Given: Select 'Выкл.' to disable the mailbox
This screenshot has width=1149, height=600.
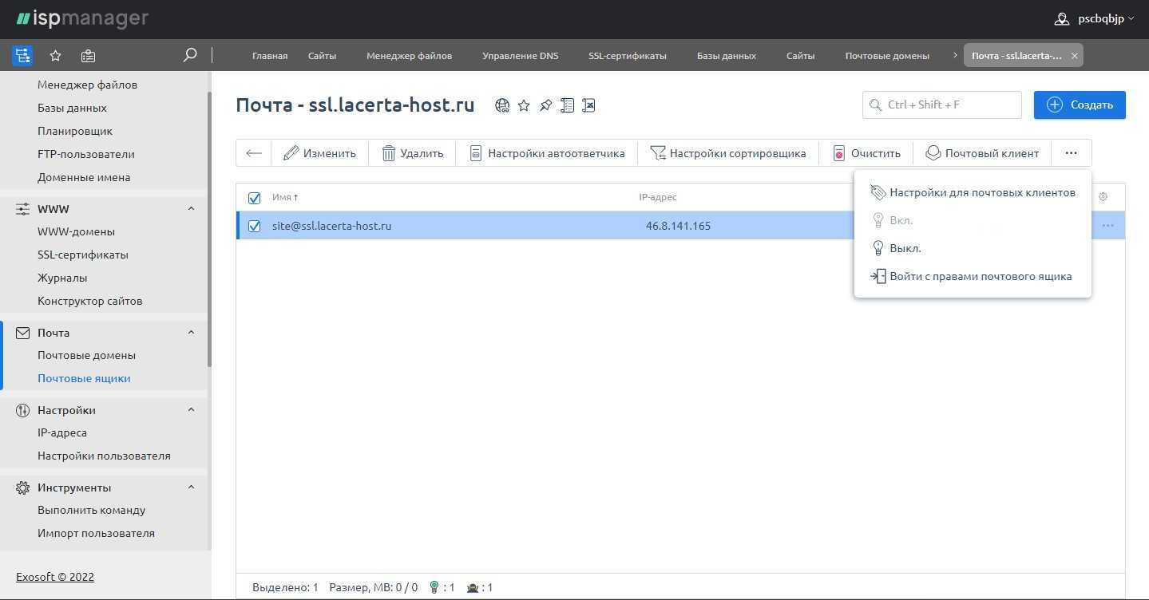Looking at the screenshot, I should [x=905, y=248].
